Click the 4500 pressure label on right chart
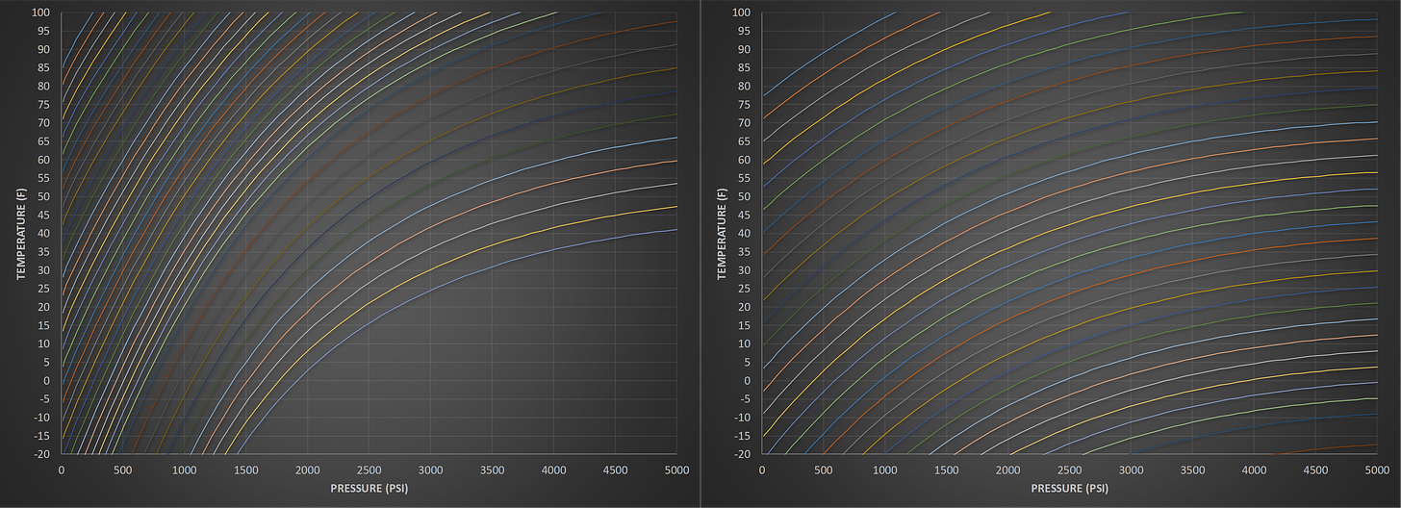The height and width of the screenshot is (508, 1401). (1316, 470)
